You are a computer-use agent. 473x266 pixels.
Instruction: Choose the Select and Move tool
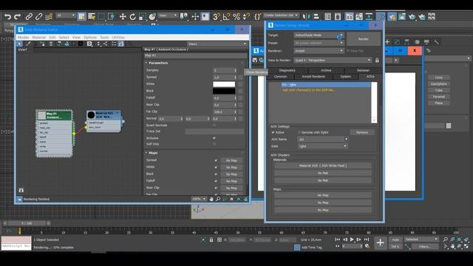[x=123, y=16]
